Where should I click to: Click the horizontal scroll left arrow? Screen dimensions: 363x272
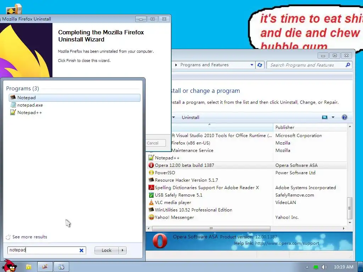pos(149,228)
